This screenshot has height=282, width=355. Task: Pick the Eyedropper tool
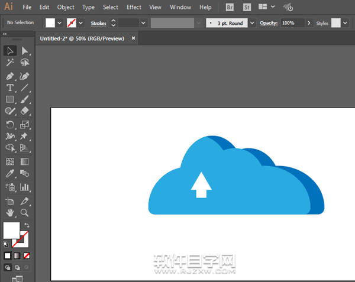10,173
